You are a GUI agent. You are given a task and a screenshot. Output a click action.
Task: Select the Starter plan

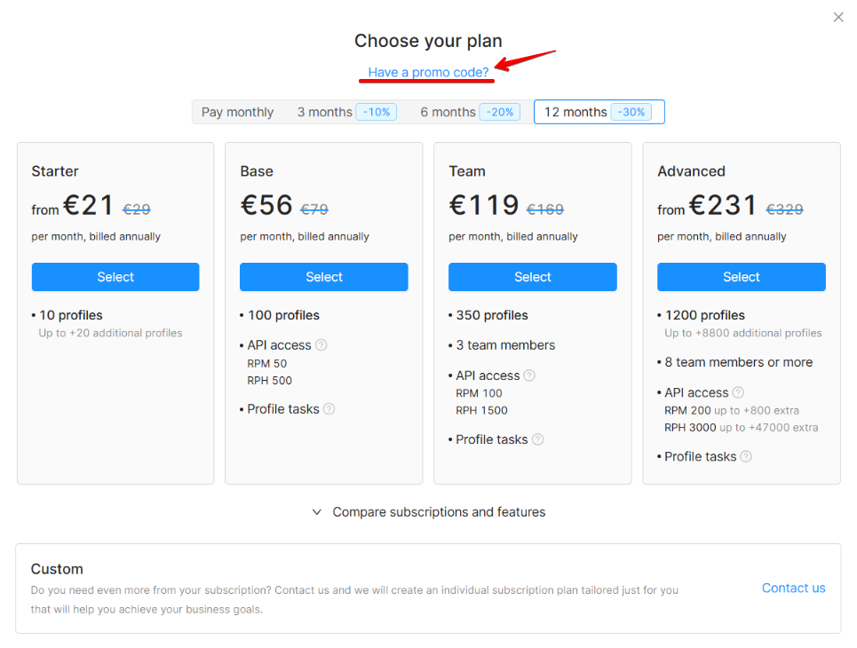tap(115, 277)
